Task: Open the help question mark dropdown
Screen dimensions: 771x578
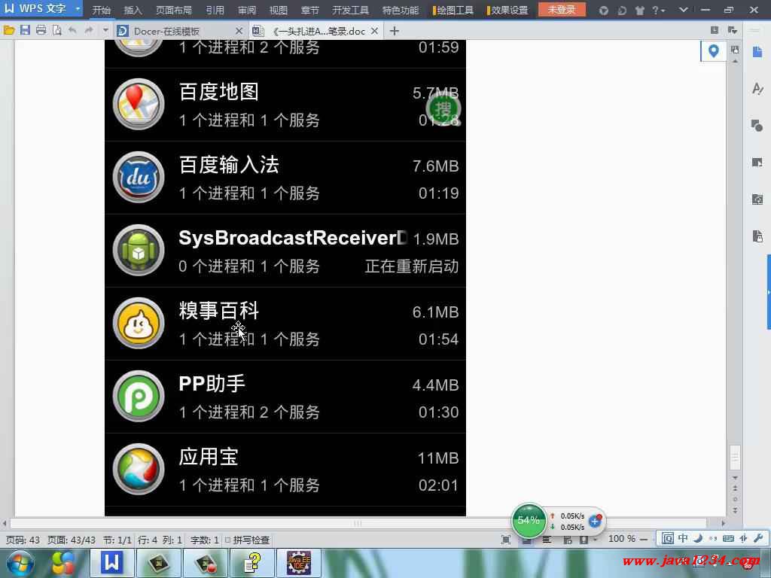Action: coord(658,10)
